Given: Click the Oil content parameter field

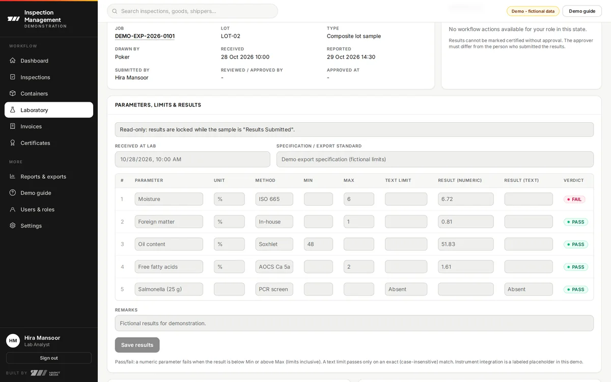Looking at the screenshot, I should [x=169, y=244].
